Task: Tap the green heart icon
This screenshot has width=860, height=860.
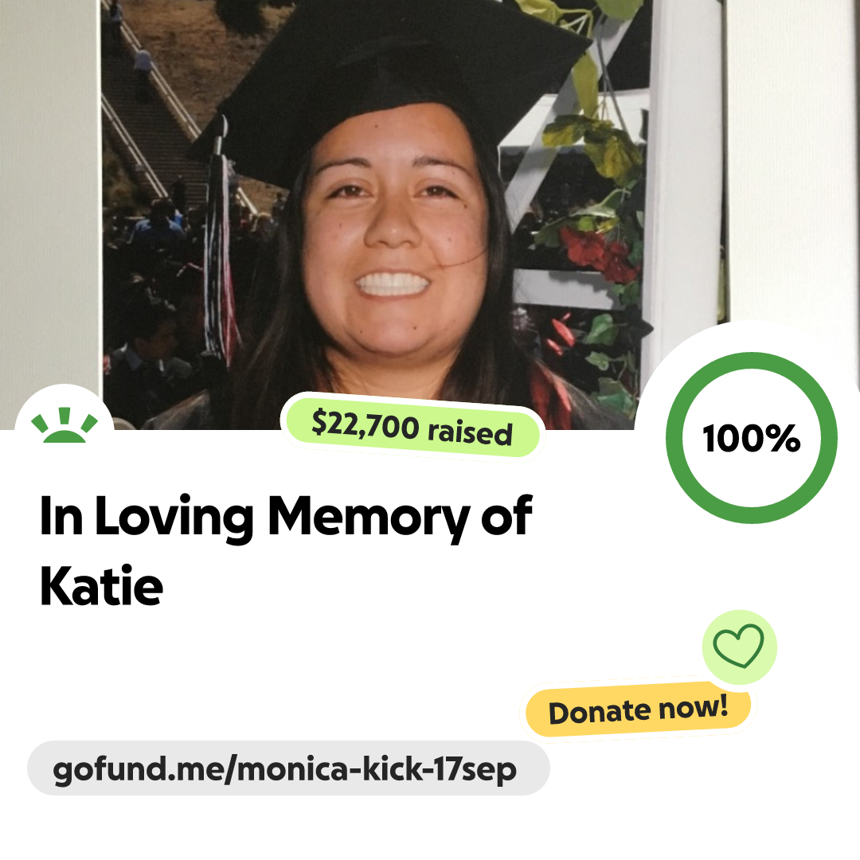Action: [738, 646]
